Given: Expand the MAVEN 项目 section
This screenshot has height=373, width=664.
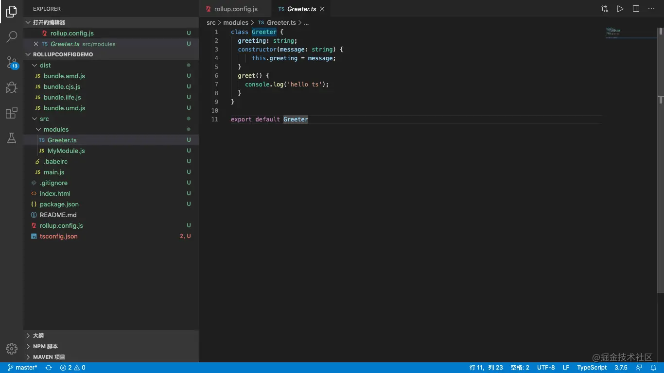Looking at the screenshot, I should point(49,357).
